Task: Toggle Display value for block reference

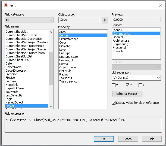Action: pos(114,103)
